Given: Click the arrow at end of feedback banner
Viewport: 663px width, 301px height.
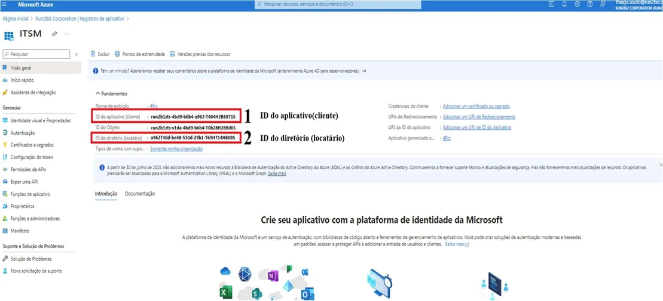Looking at the screenshot, I should [364, 72].
